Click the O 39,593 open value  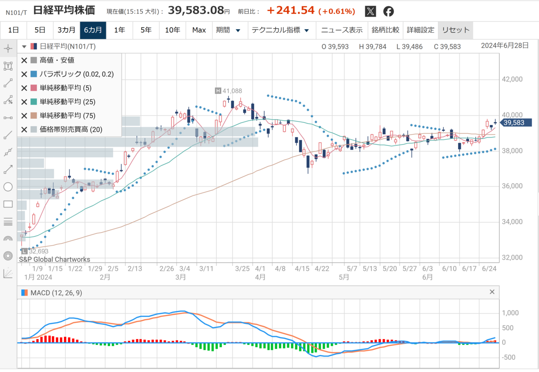pyautogui.click(x=335, y=46)
